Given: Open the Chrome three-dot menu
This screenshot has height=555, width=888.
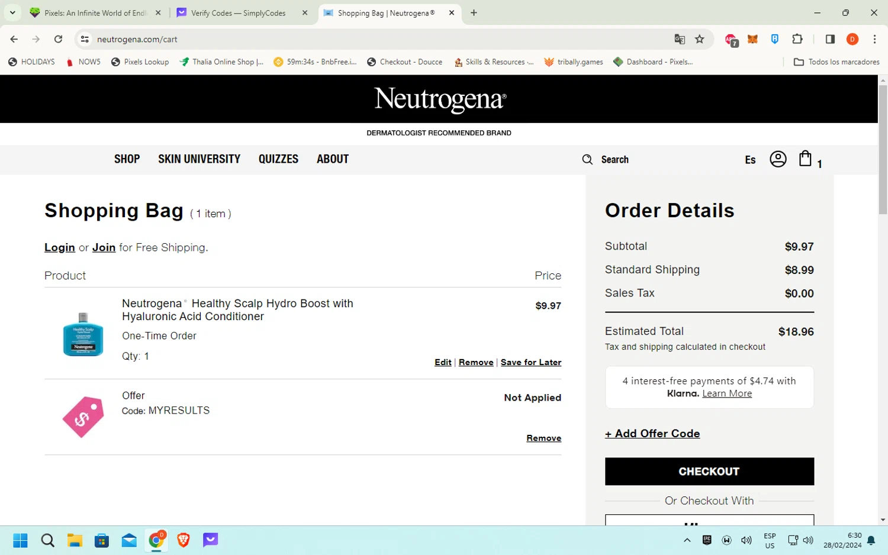Looking at the screenshot, I should 874,39.
